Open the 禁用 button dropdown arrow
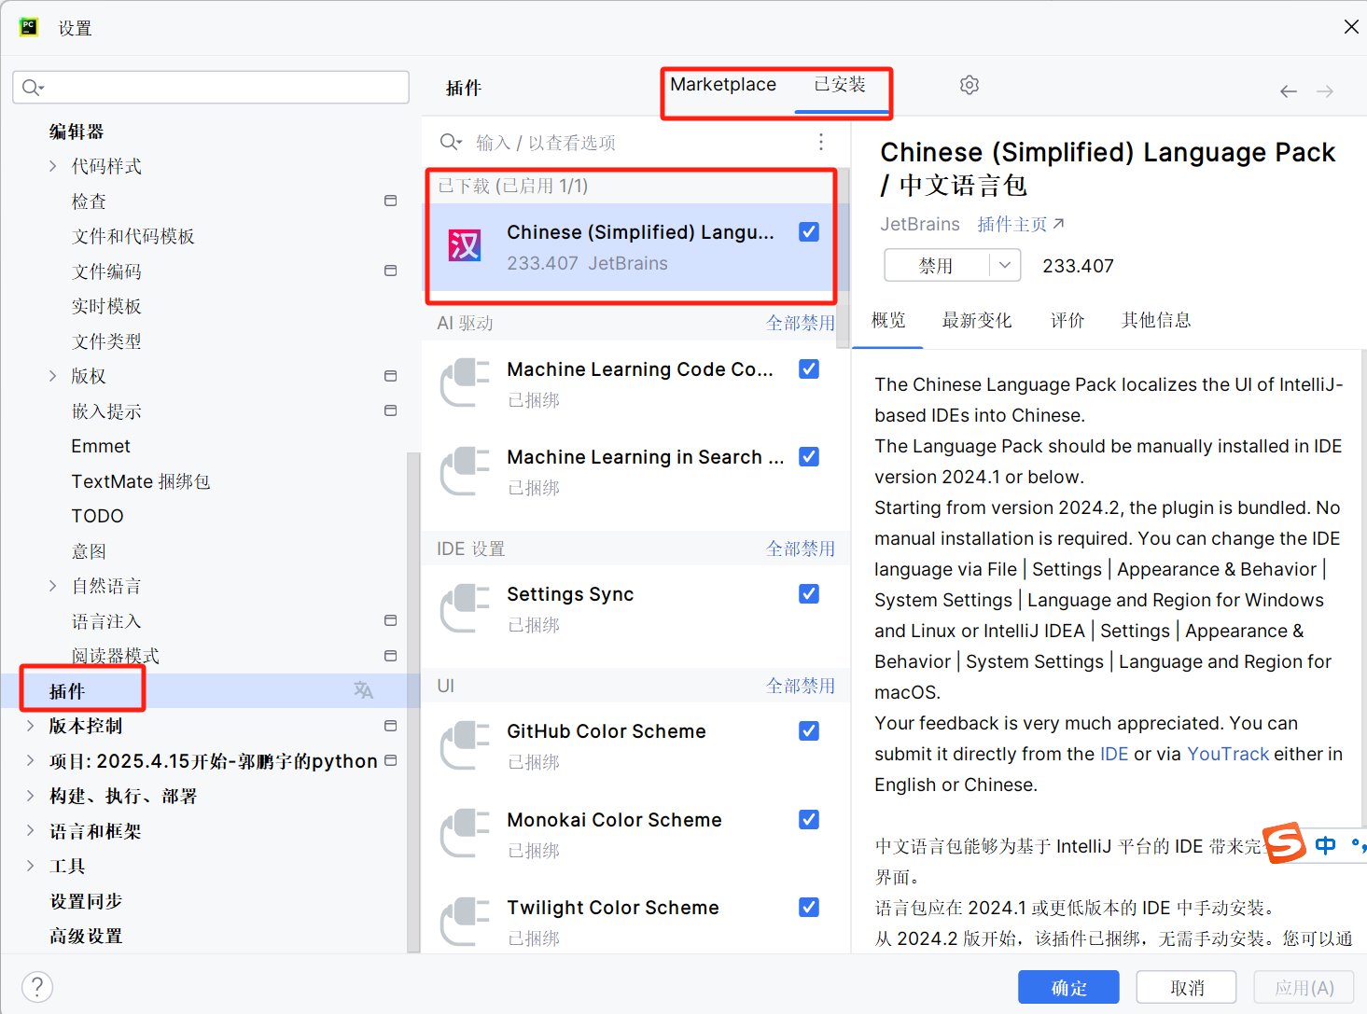Viewport: 1367px width, 1014px height. [1005, 266]
